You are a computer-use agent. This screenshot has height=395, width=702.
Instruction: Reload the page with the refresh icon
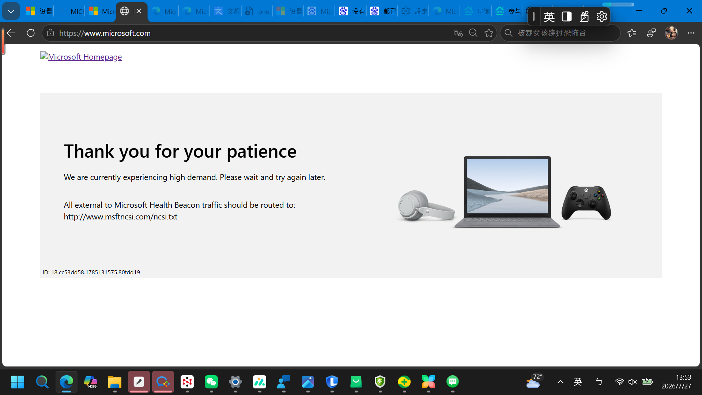pos(31,33)
